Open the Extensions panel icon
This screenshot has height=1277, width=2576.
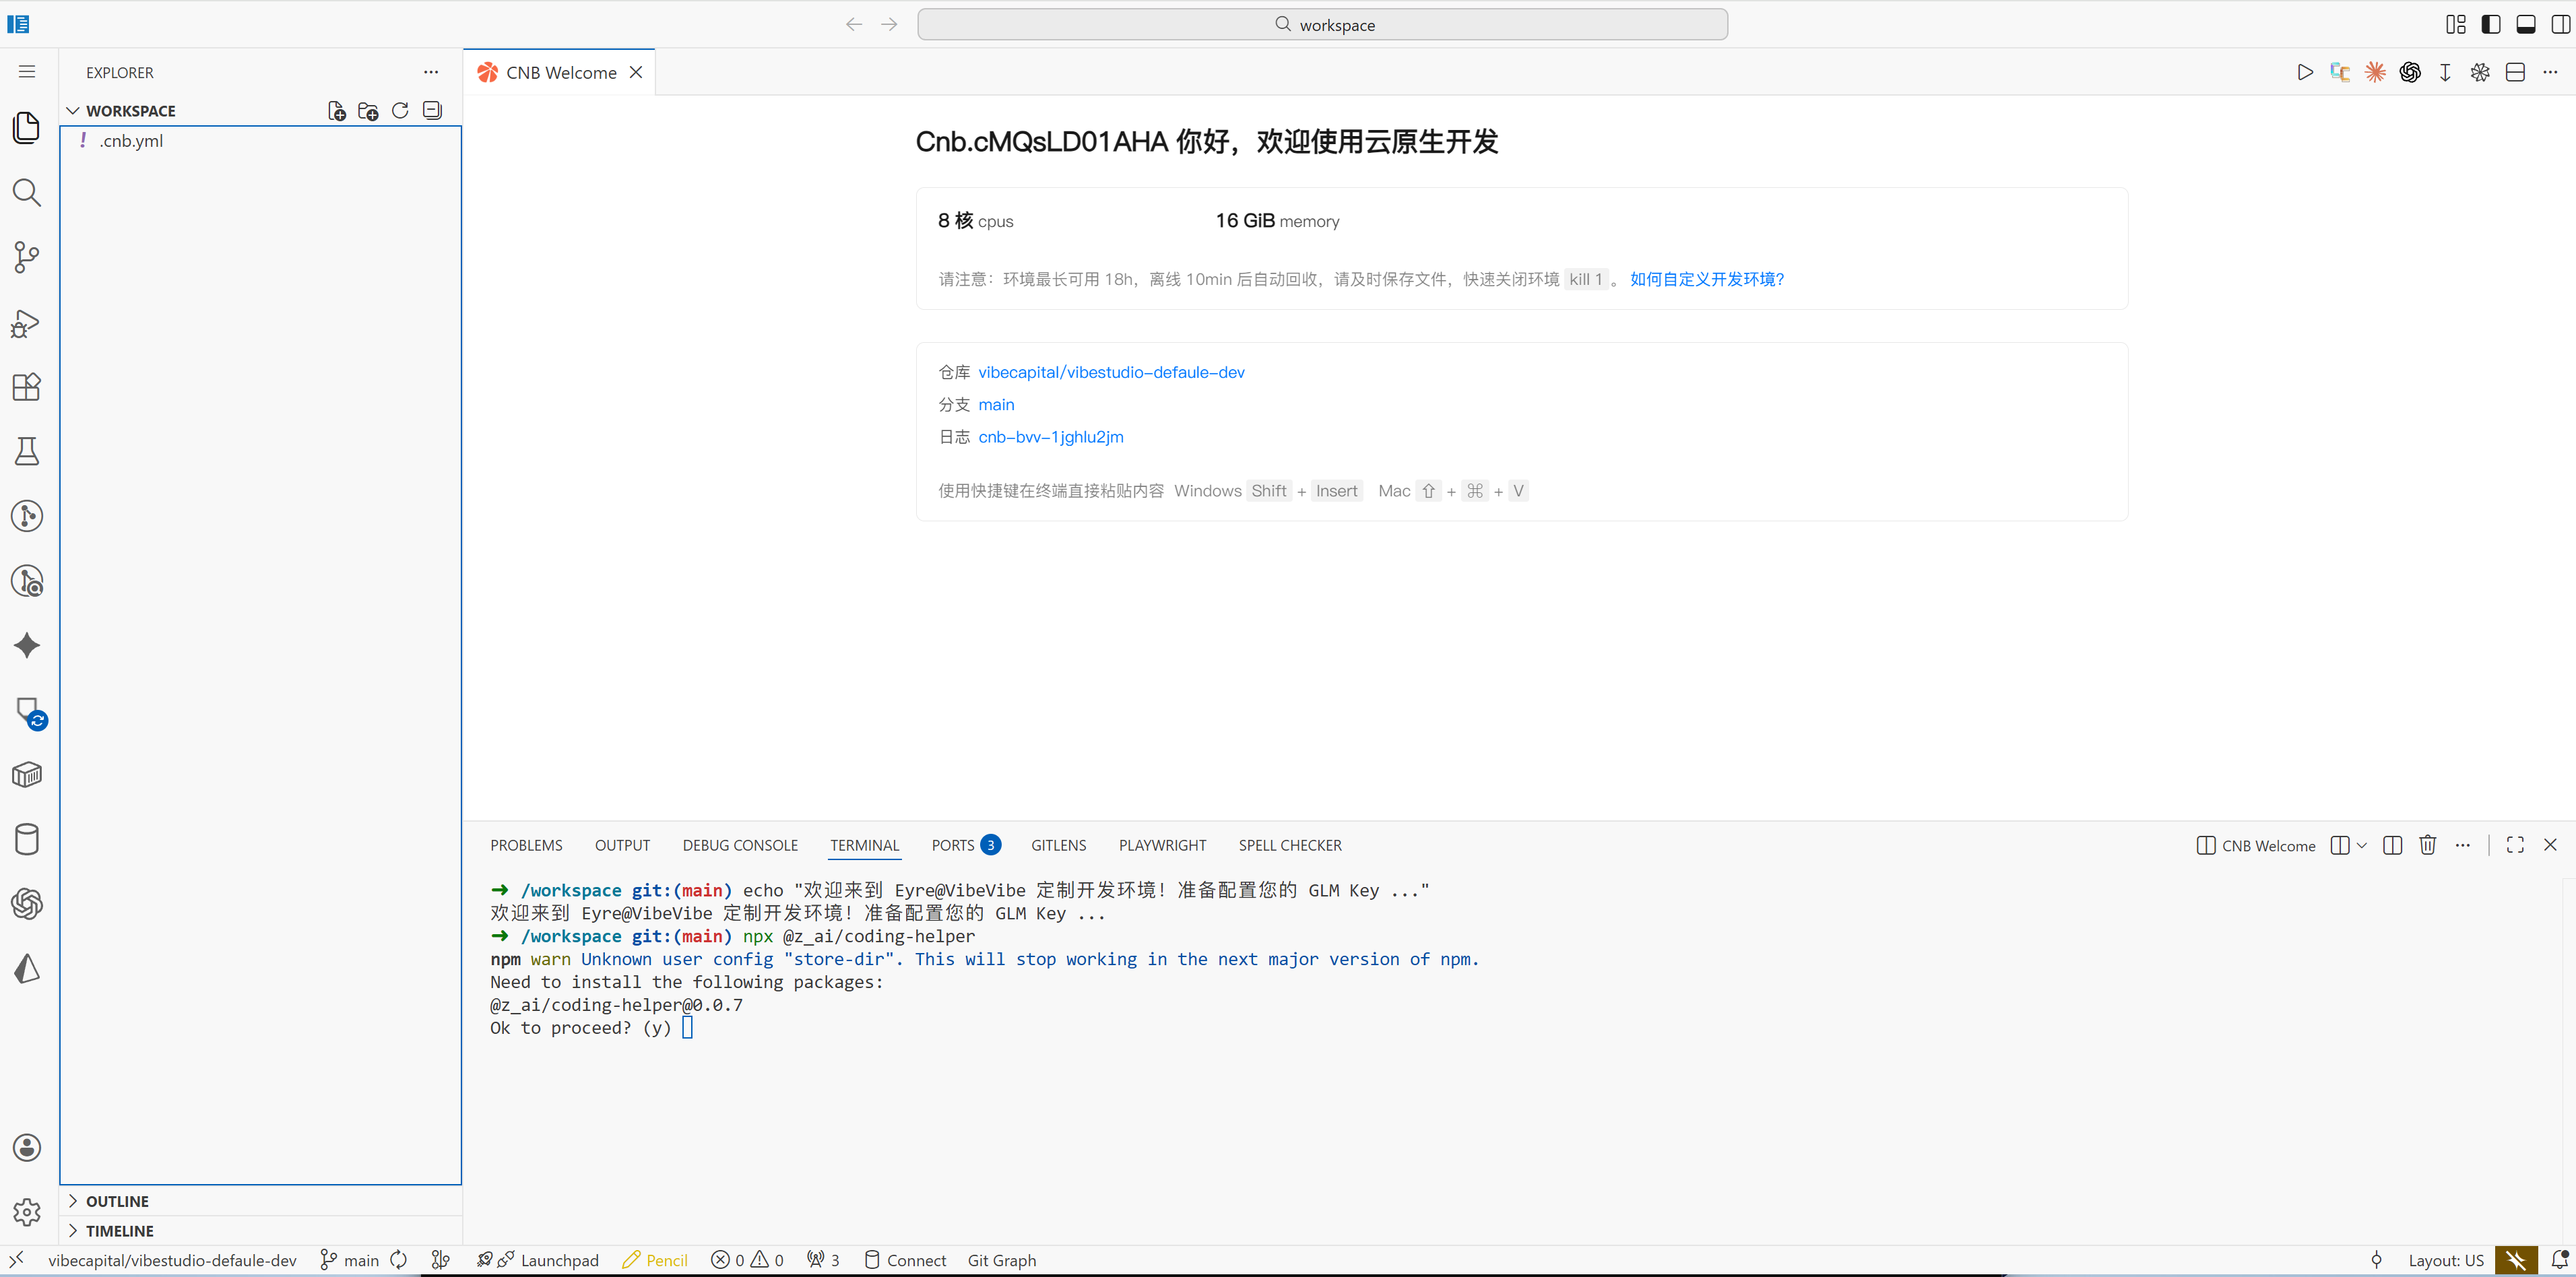pyautogui.click(x=27, y=387)
